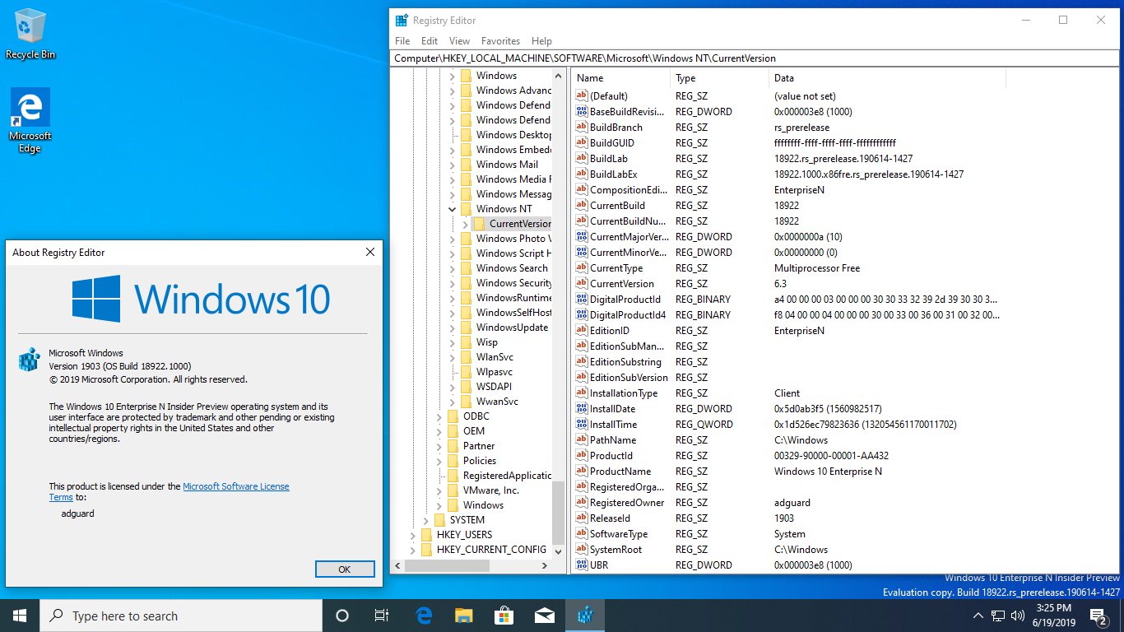Expand the OEM key
The height and width of the screenshot is (632, 1124).
439,431
